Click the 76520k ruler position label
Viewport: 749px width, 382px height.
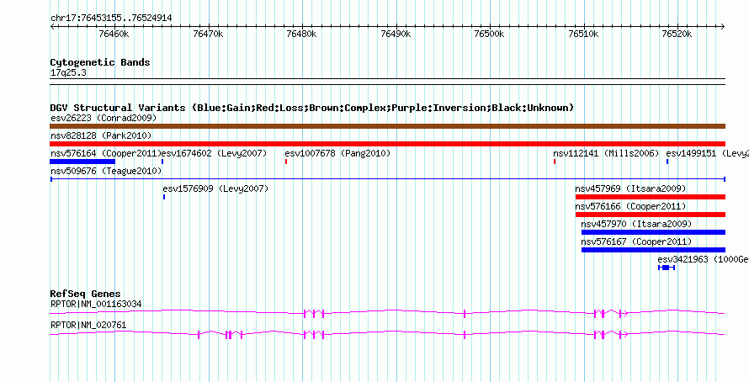click(x=678, y=34)
